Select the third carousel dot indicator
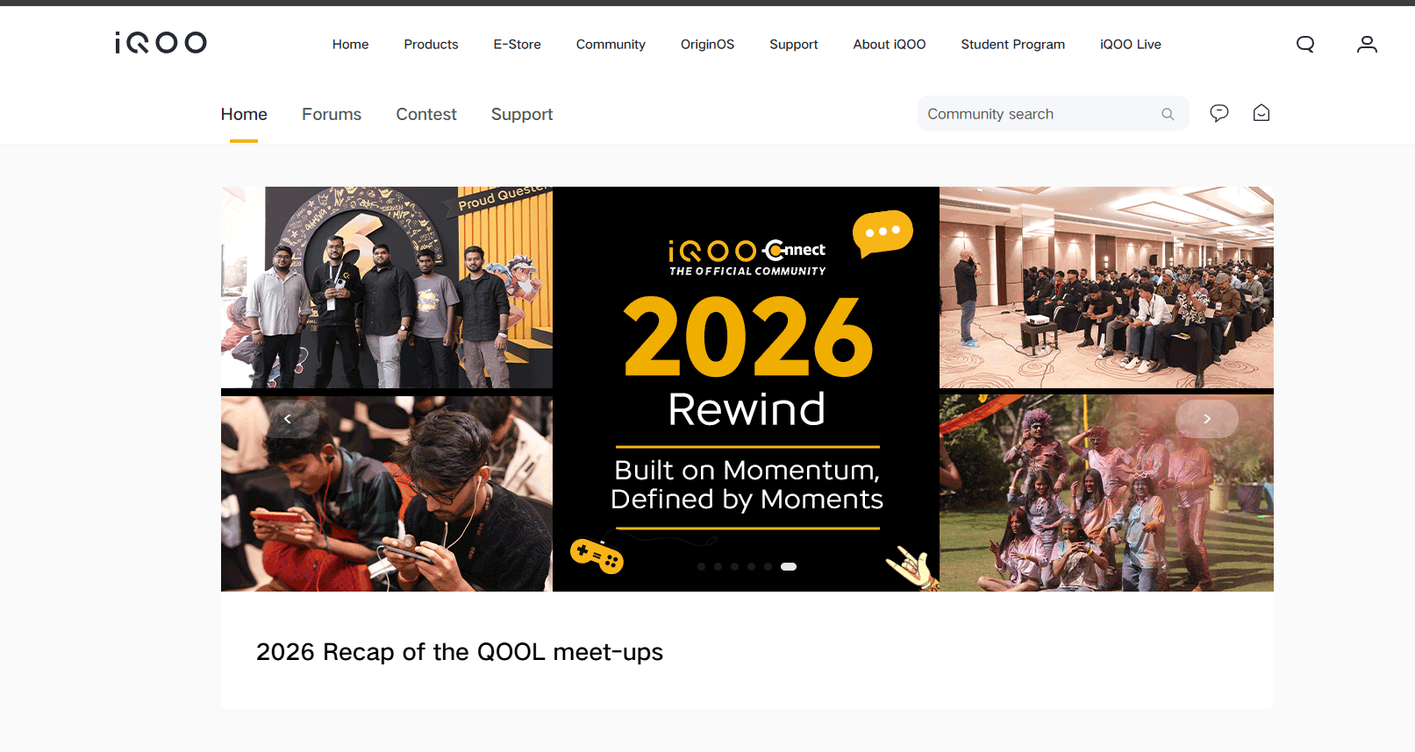Image resolution: width=1415 pixels, height=752 pixels. [734, 567]
